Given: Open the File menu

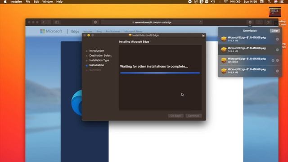Looking at the screenshot, I should (28, 2).
